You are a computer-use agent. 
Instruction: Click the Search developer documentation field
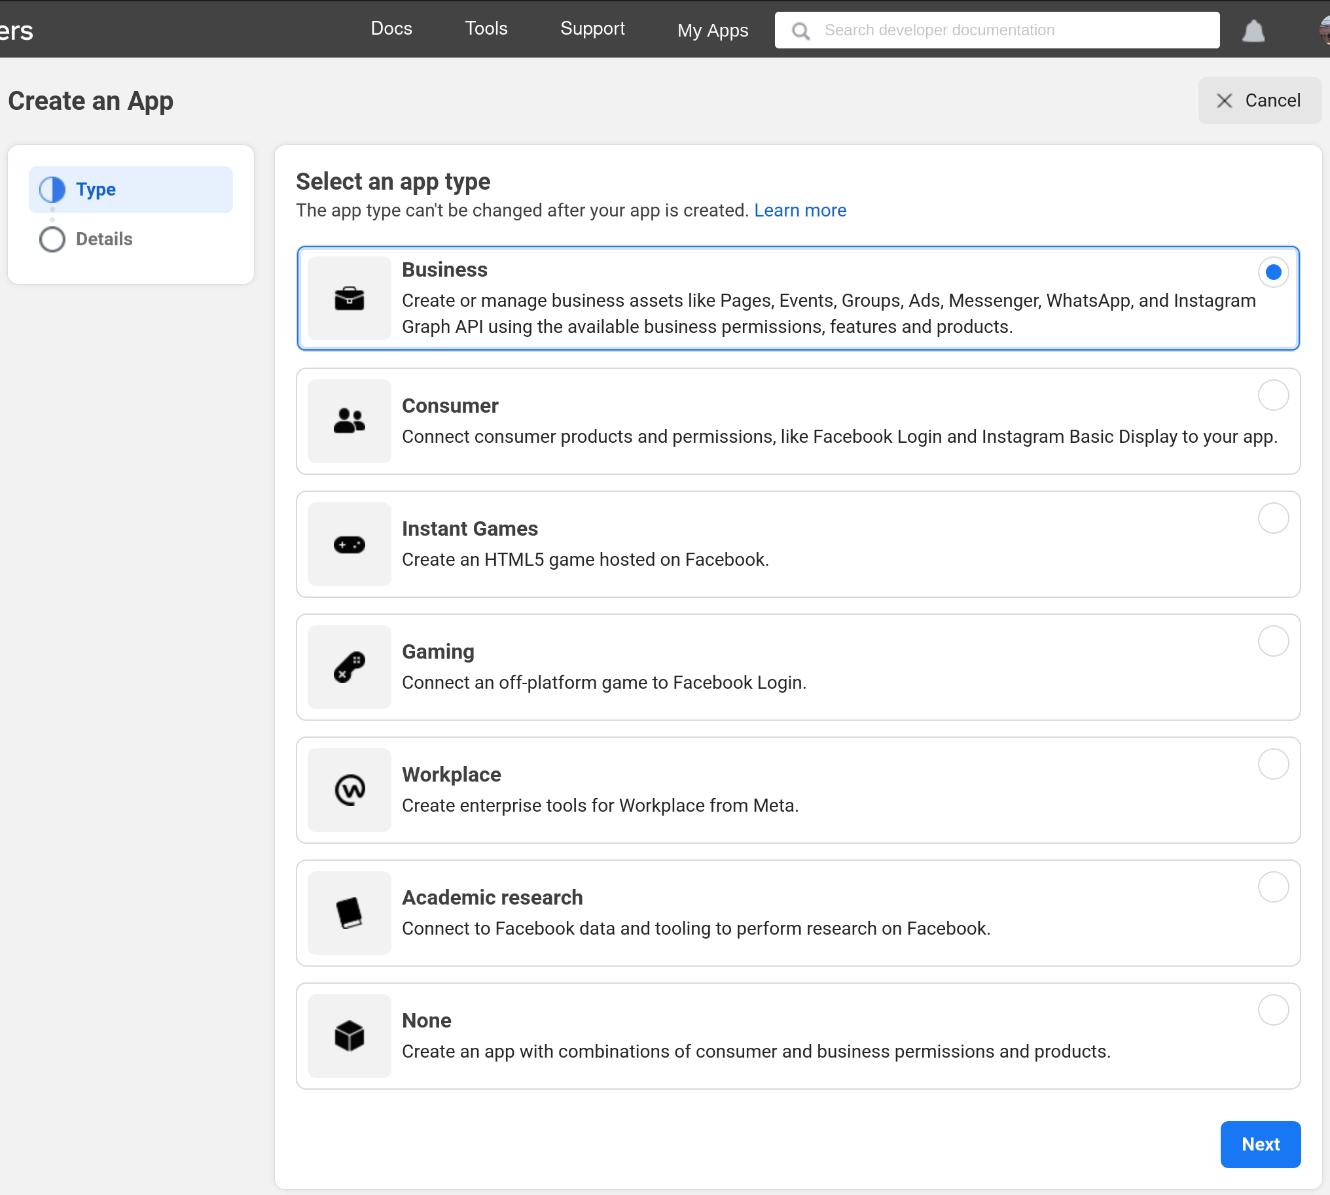tap(996, 29)
